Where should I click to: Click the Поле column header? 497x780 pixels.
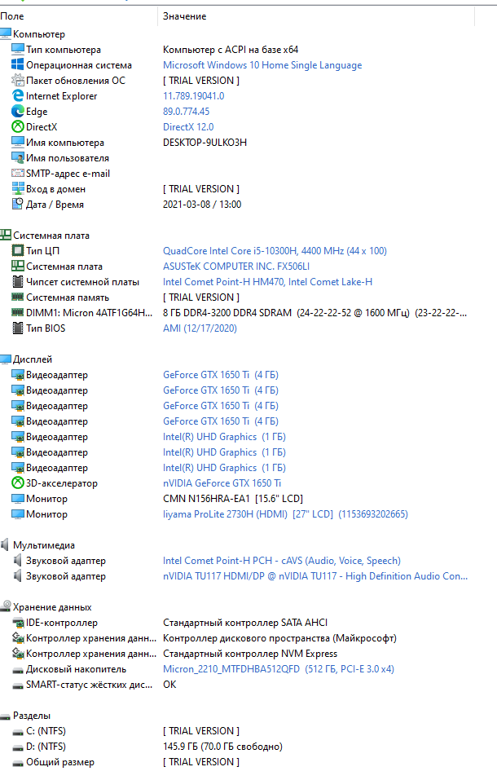[x=12, y=16]
